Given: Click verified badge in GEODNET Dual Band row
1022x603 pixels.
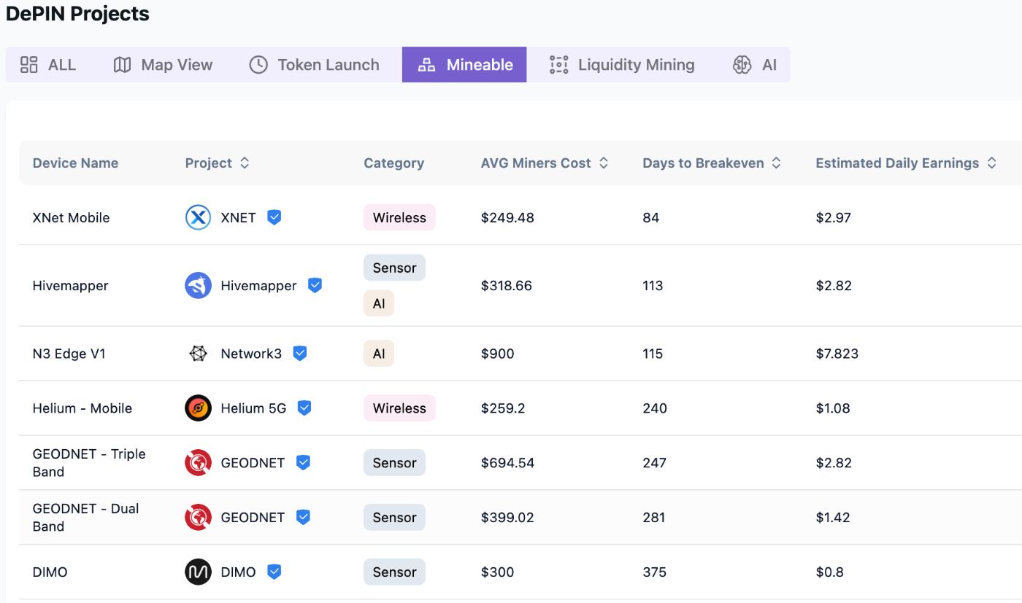Looking at the screenshot, I should (x=303, y=517).
